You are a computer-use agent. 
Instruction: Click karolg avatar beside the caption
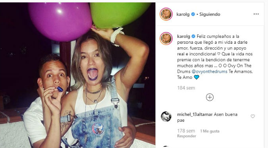click(166, 38)
